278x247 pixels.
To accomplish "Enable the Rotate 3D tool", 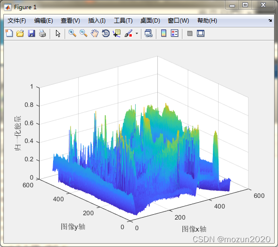I will 106,33.
